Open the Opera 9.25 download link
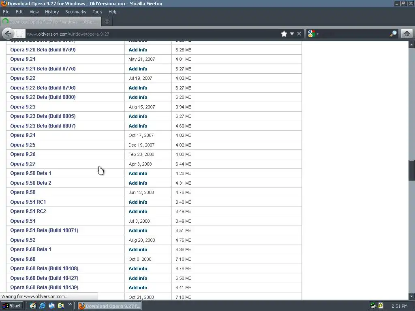This screenshot has height=311, width=415. (23, 145)
